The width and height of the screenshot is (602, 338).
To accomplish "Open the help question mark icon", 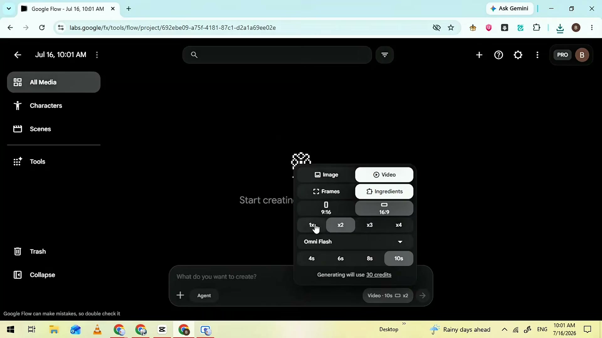I will (x=499, y=55).
